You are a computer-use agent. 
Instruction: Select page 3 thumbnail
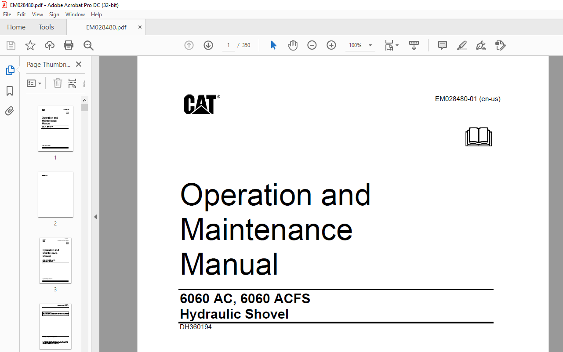55,260
